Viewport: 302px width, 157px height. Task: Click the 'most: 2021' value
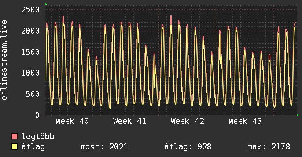pos(104,147)
